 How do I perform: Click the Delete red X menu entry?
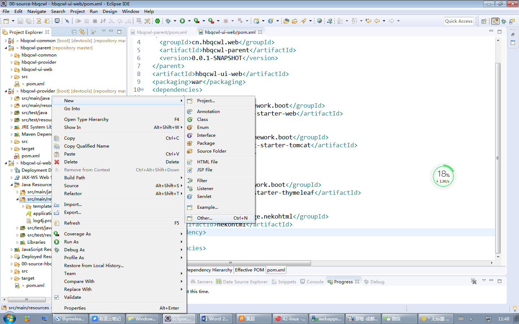point(119,162)
